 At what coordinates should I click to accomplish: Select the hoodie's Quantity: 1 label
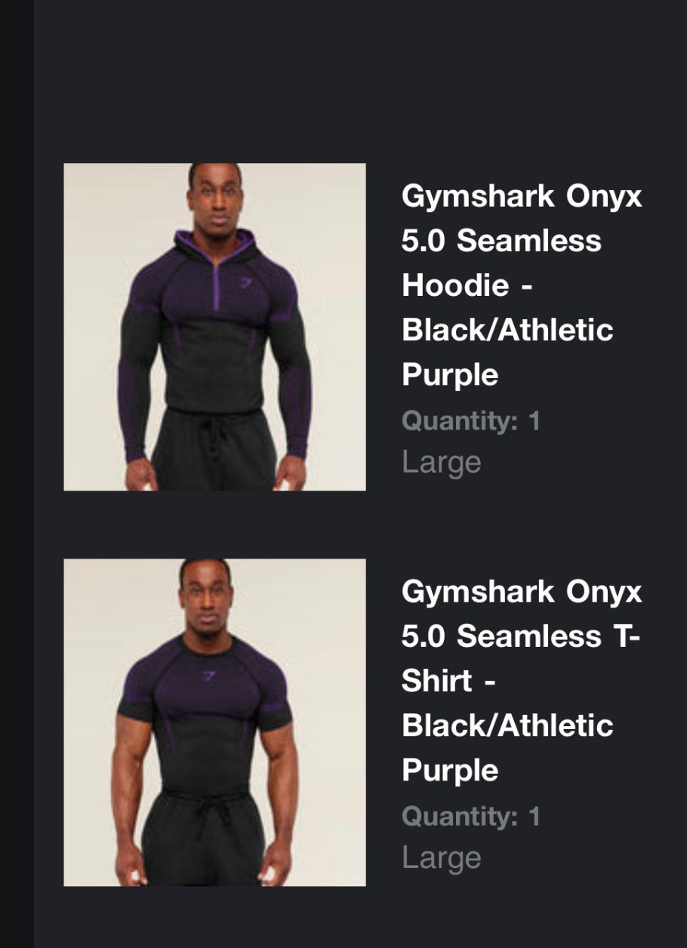click(471, 420)
